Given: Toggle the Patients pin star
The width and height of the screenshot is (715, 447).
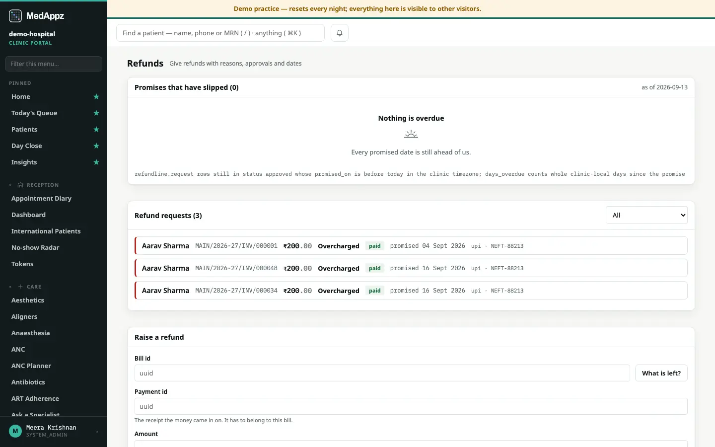Looking at the screenshot, I should click(x=96, y=130).
